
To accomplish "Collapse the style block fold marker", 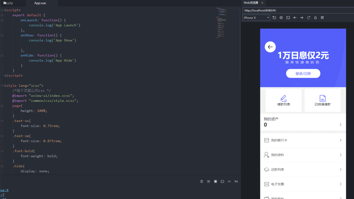I will point(2,86).
